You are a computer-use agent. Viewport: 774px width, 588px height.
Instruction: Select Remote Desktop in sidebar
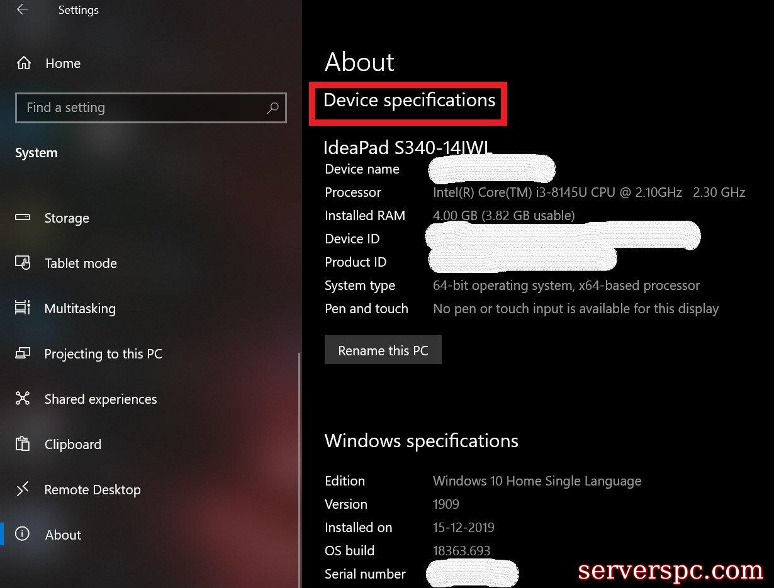pos(93,490)
